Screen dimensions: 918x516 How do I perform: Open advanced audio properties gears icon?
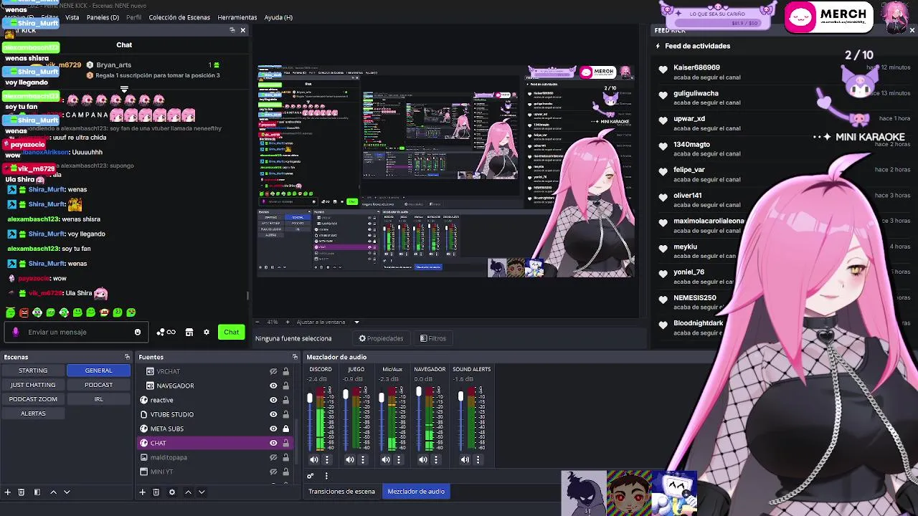pyautogui.click(x=311, y=476)
